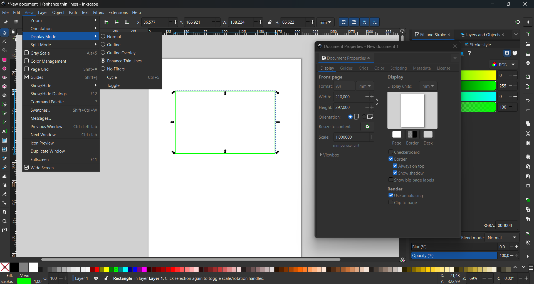Open the Layer 1 selector in status bar
Screen dimensions: 534x284
click(81, 278)
